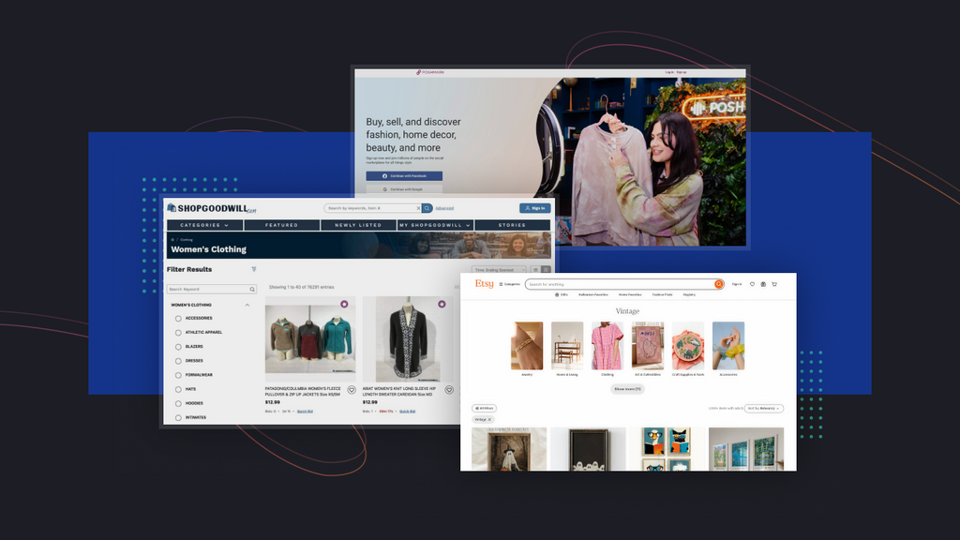The width and height of the screenshot is (960, 540).
Task: Click the ShopGoodwill search magnifier icon
Action: (x=427, y=208)
